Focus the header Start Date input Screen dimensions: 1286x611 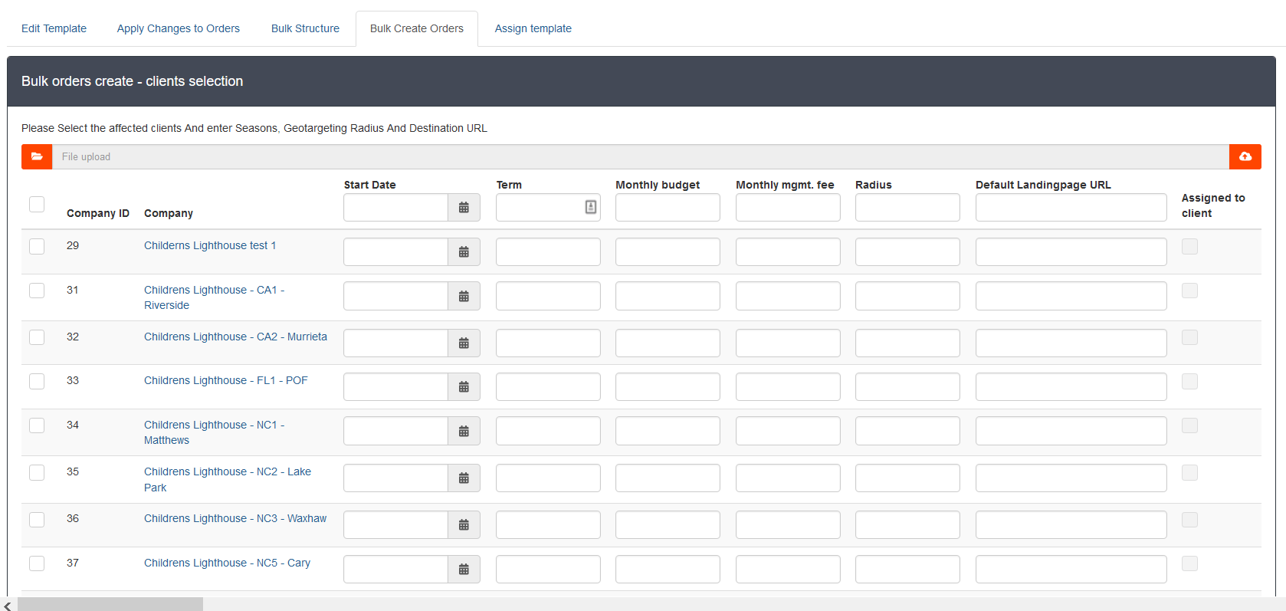coord(396,208)
